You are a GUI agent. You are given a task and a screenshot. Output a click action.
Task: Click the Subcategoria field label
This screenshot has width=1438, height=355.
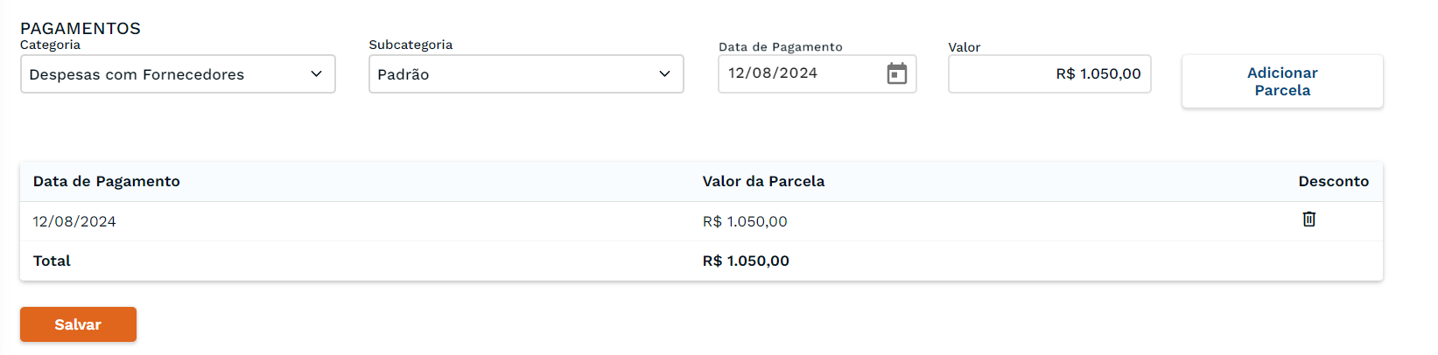point(410,45)
